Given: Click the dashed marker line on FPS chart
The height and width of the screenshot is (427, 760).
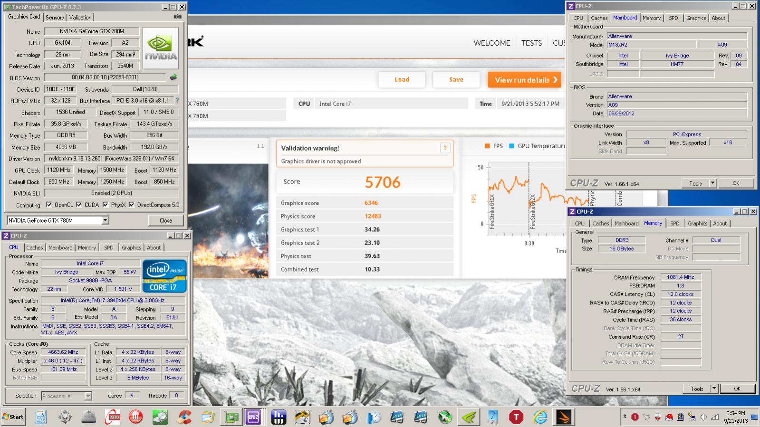Looking at the screenshot, I should 529,199.
